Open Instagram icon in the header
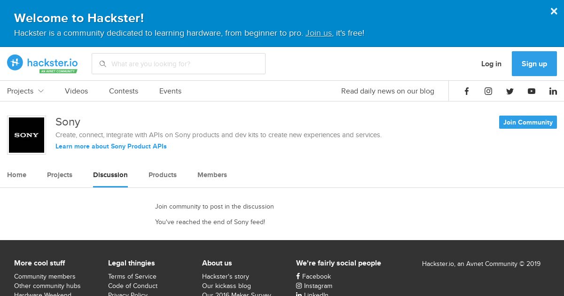The image size is (564, 296). click(x=488, y=91)
